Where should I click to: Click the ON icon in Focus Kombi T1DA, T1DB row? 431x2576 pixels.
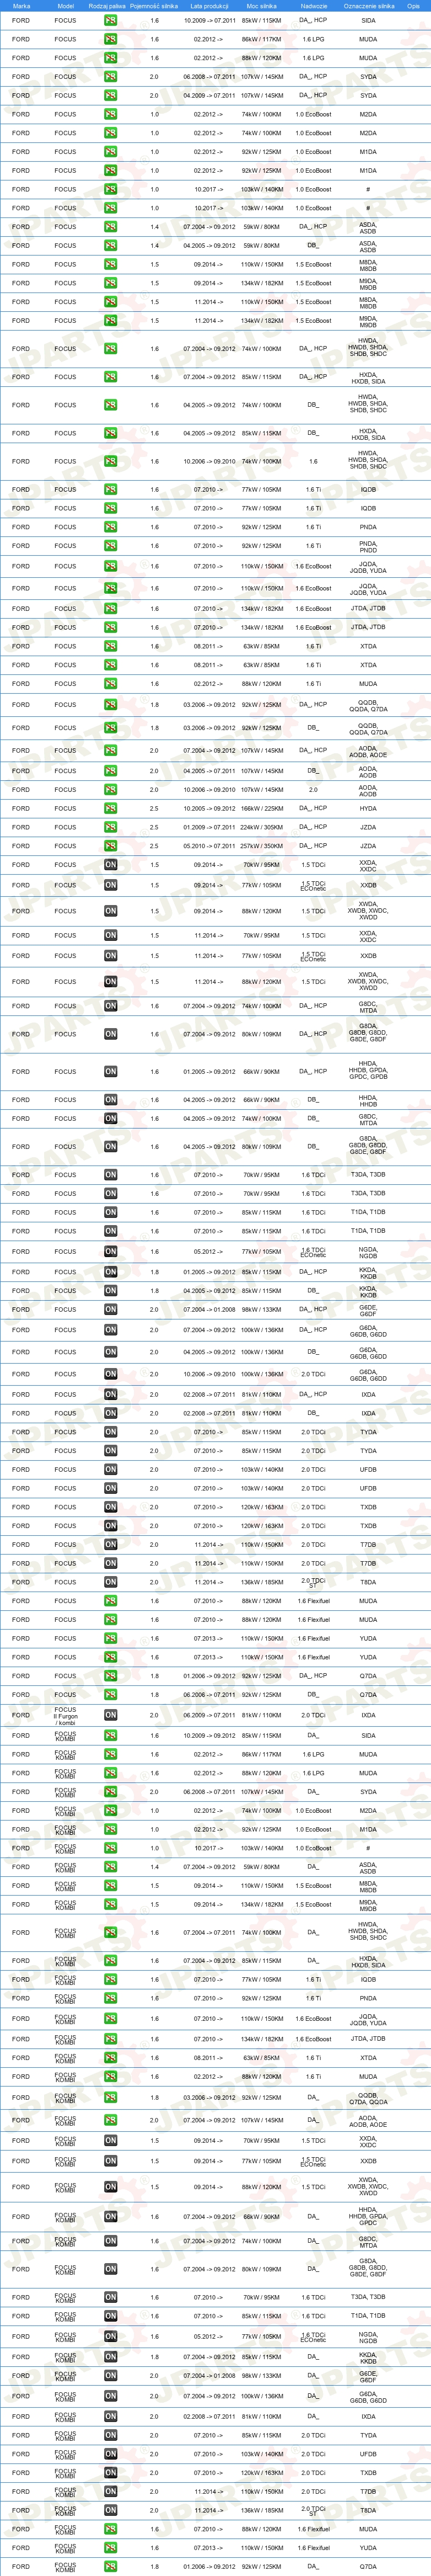point(111,2316)
